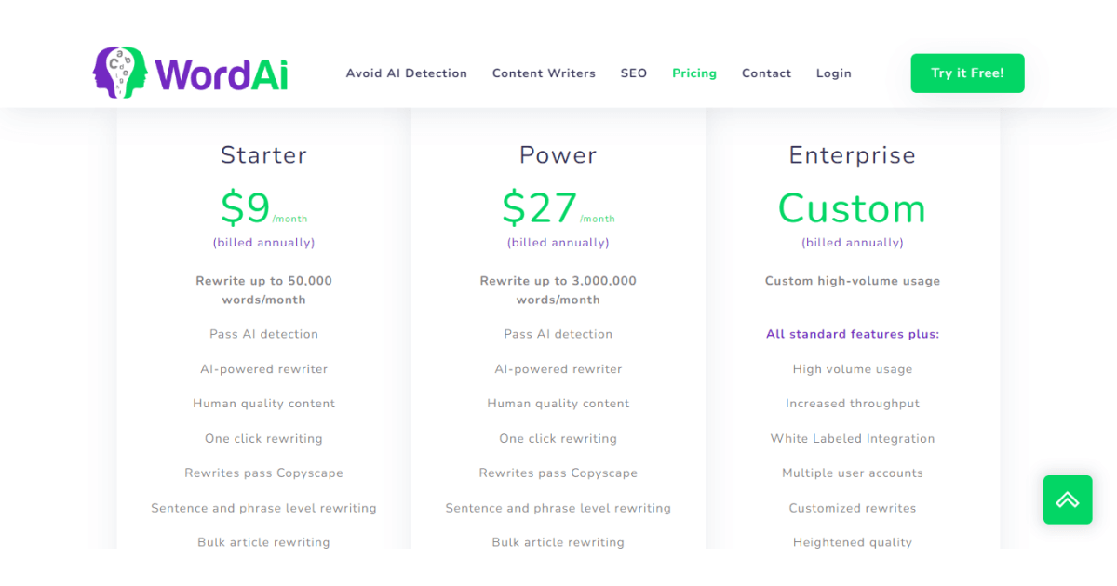1117x586 pixels.
Task: Click the scroll-to-top arrow button
Action: tap(1067, 499)
